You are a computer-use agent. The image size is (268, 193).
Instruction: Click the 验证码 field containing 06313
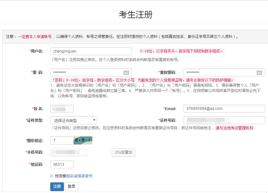(62, 164)
